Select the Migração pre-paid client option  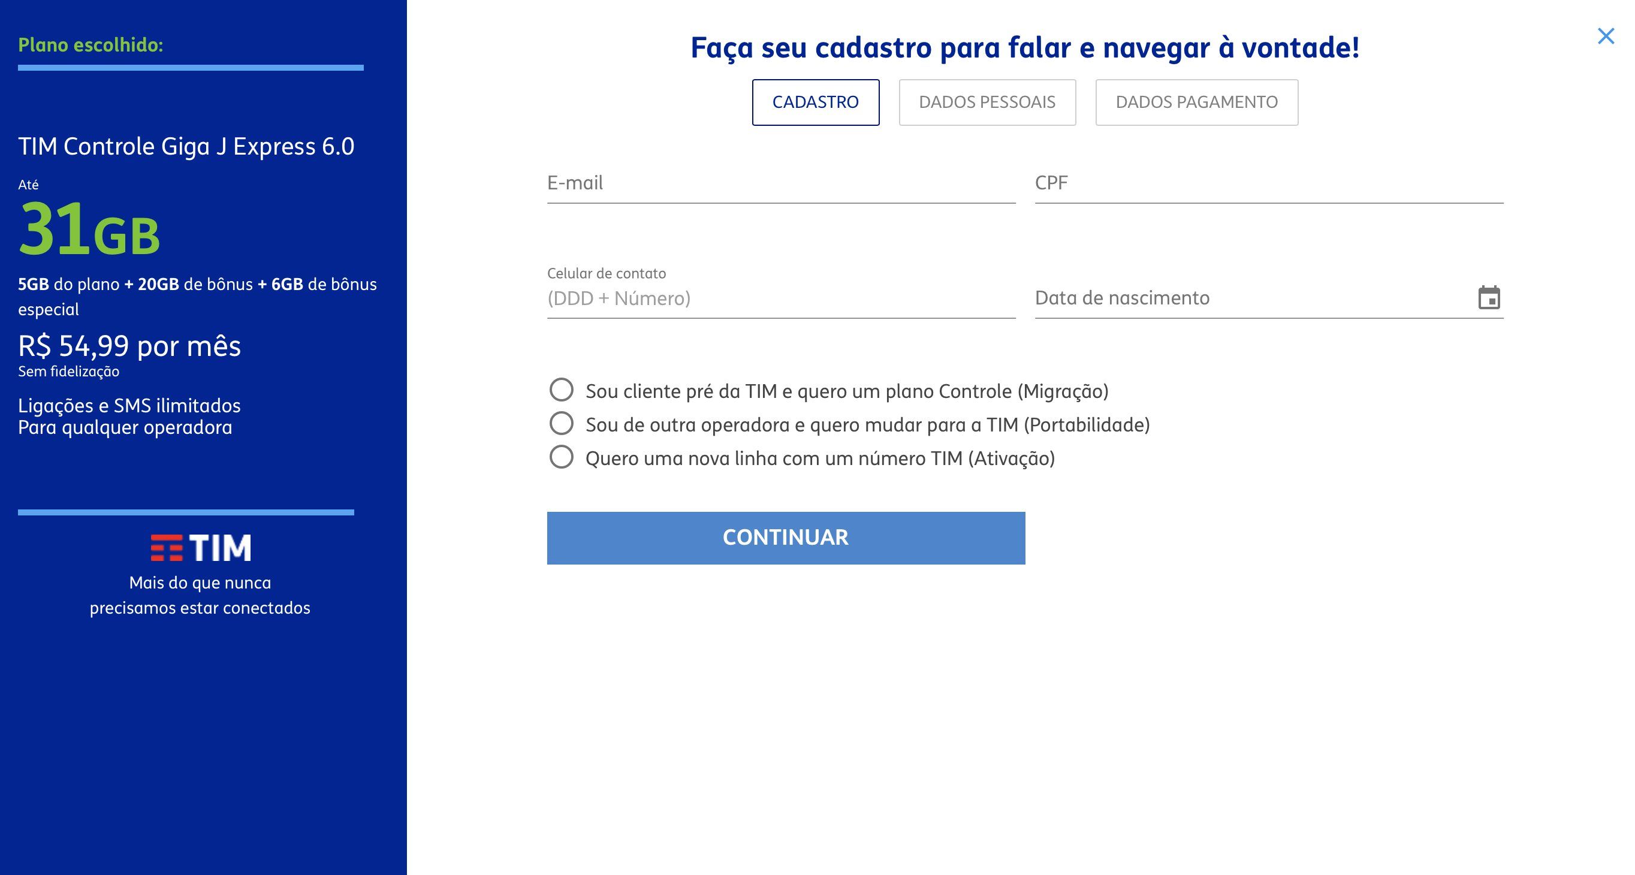click(x=561, y=390)
